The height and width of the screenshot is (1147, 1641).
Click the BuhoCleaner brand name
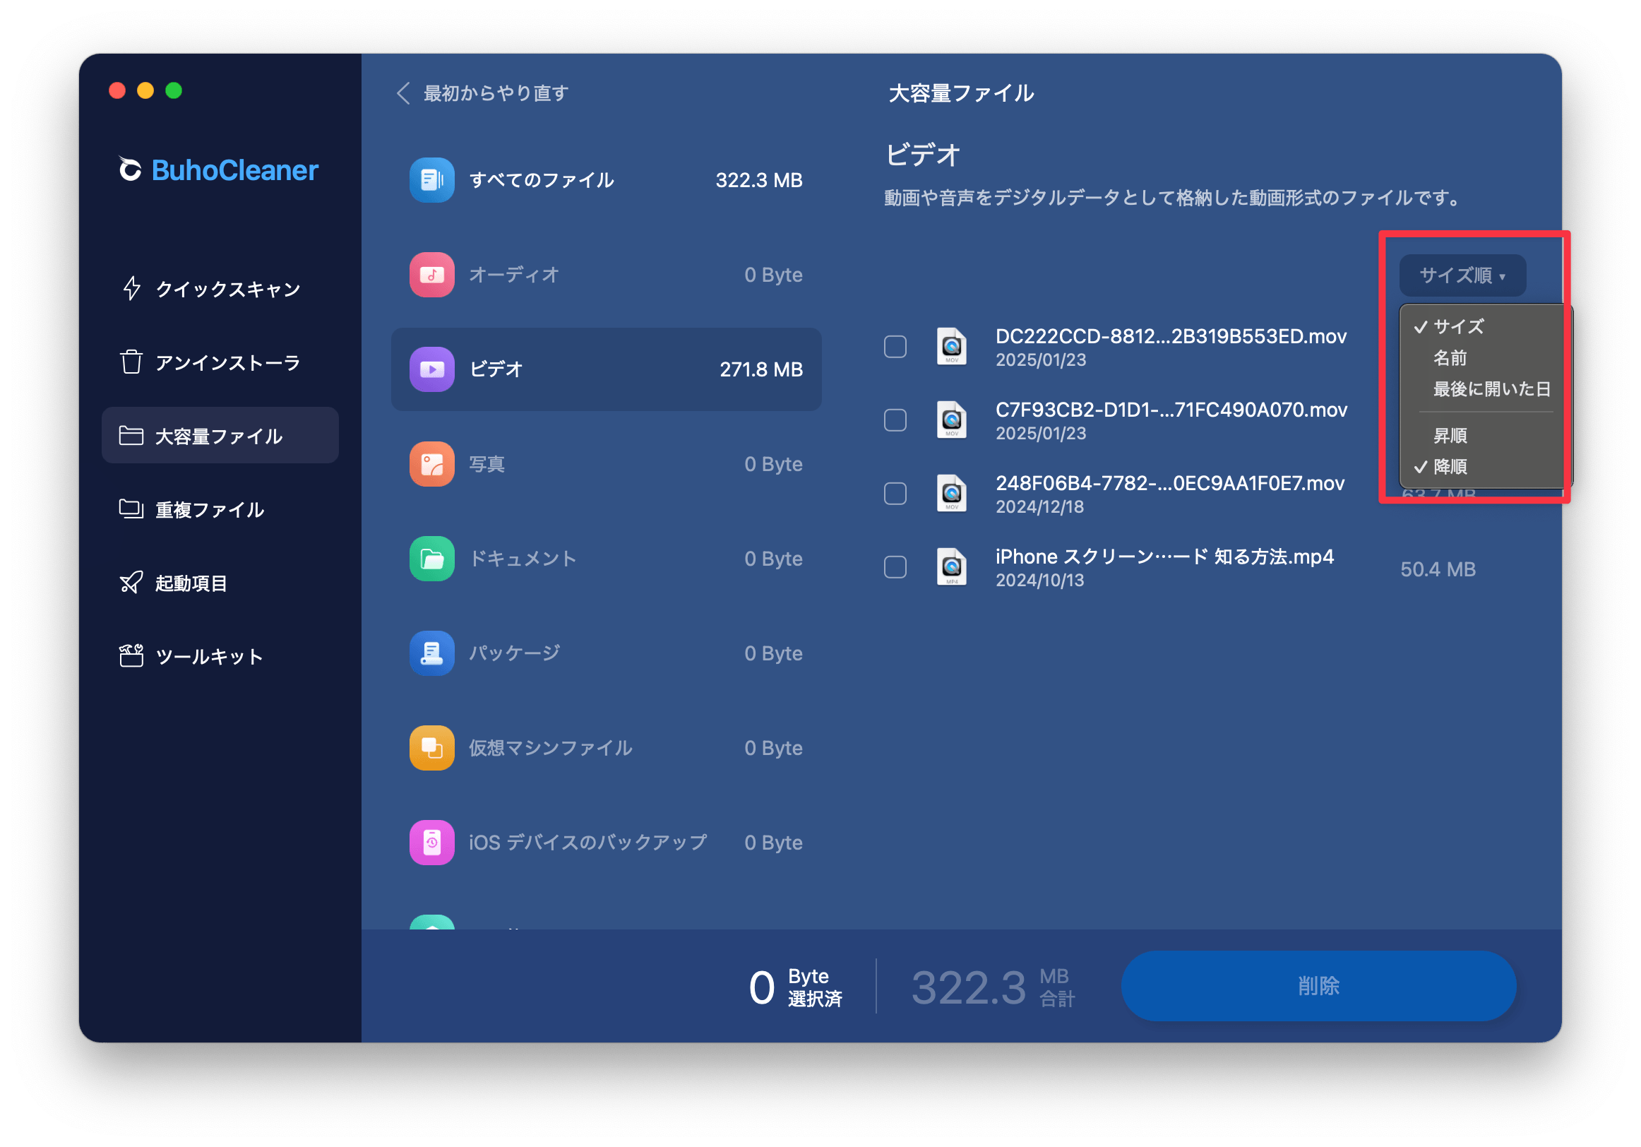[234, 170]
